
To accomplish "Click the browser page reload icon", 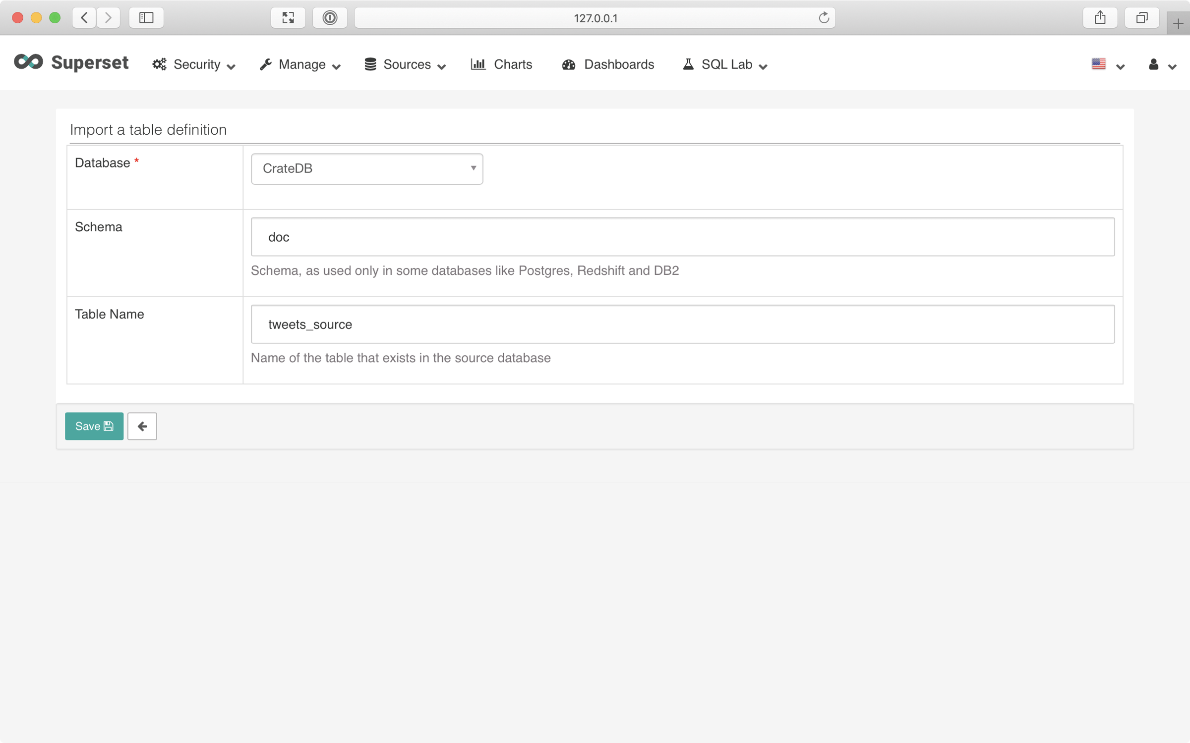I will (824, 18).
